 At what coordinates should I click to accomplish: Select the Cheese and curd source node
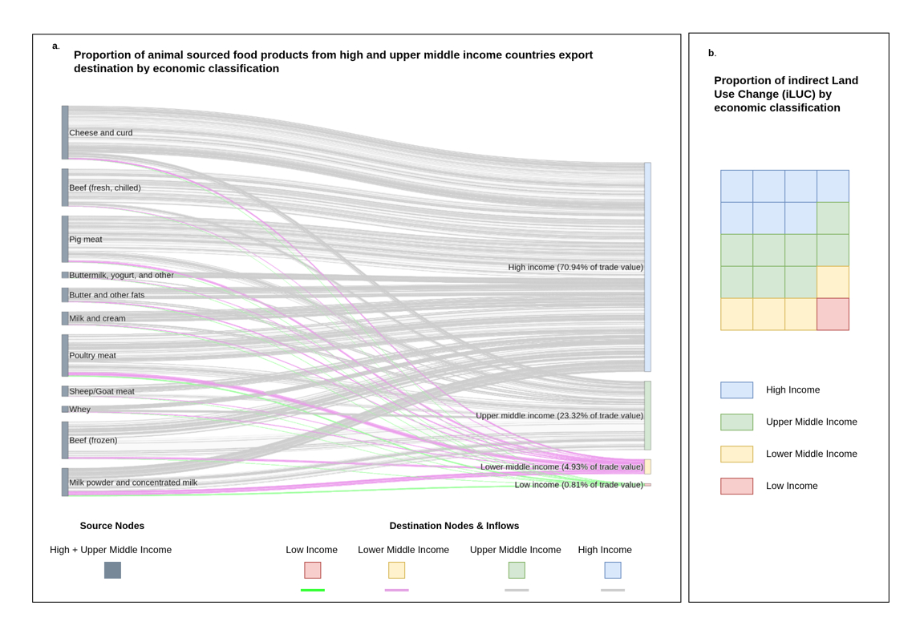[x=65, y=132]
